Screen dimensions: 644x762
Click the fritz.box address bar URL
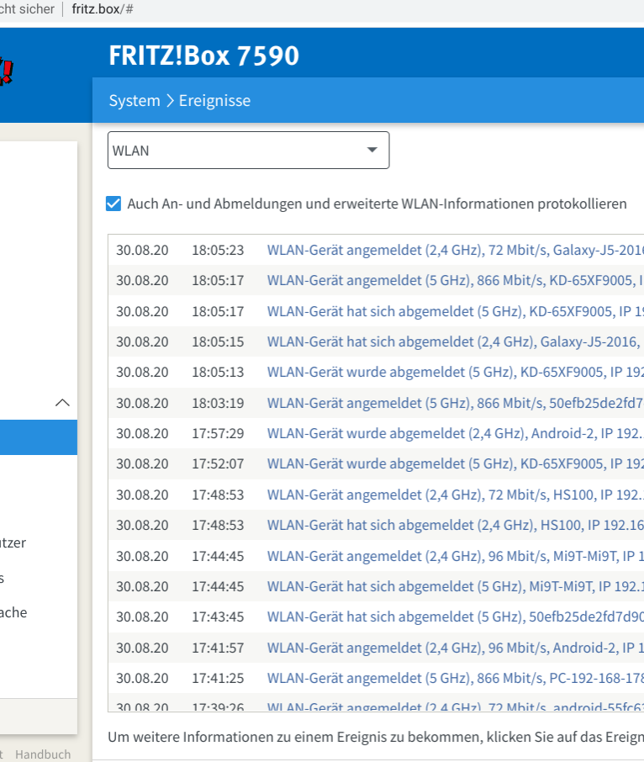(103, 9)
